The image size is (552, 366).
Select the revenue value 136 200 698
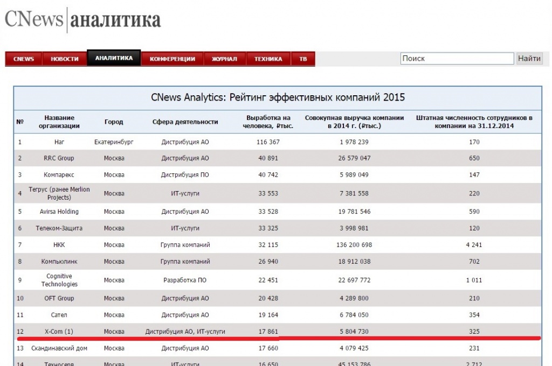(354, 245)
